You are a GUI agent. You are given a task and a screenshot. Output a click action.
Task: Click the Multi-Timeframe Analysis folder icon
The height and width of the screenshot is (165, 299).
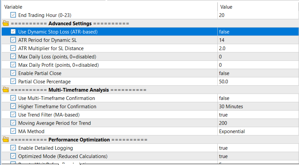coord(6,90)
